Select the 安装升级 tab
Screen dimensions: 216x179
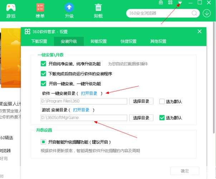69,41
